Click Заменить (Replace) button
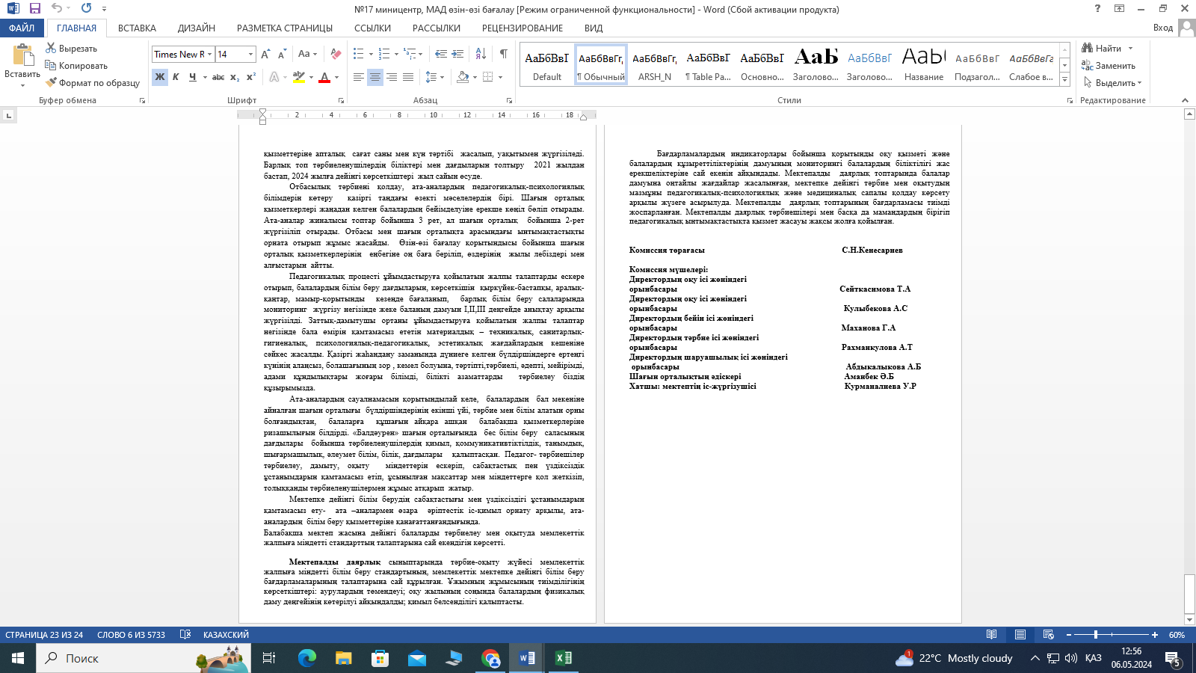This screenshot has height=673, width=1196. coord(1109,66)
